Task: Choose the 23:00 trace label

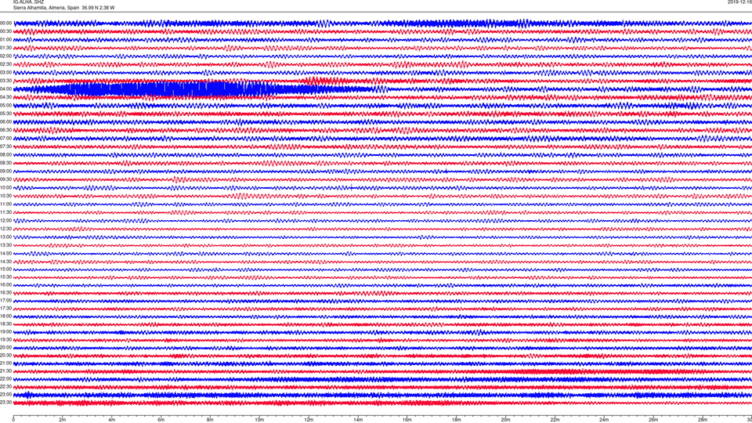Action: coord(5,395)
